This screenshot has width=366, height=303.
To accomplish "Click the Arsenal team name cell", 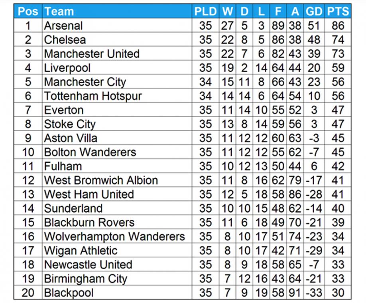I will (x=117, y=26).
